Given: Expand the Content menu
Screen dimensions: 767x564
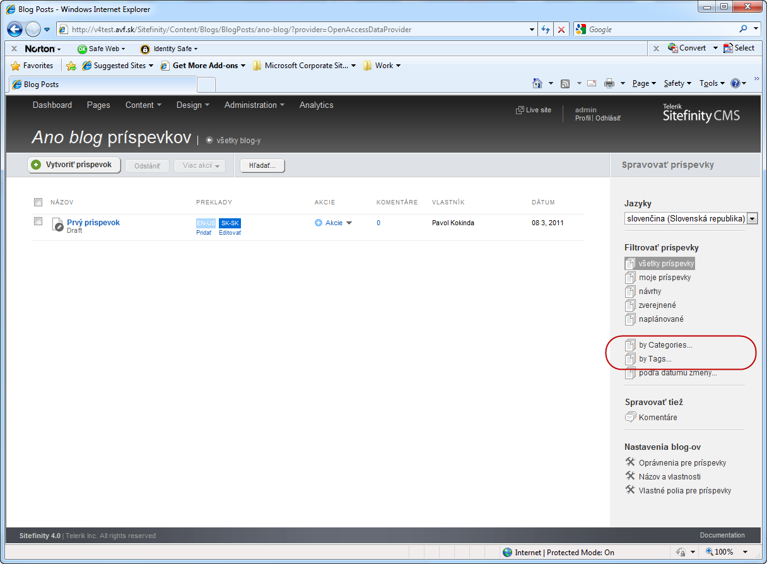Looking at the screenshot, I should coord(143,105).
